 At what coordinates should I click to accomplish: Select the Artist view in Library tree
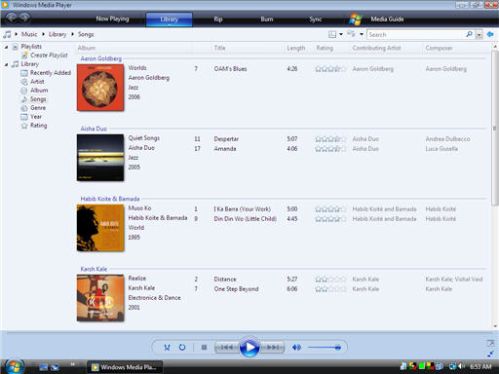37,82
